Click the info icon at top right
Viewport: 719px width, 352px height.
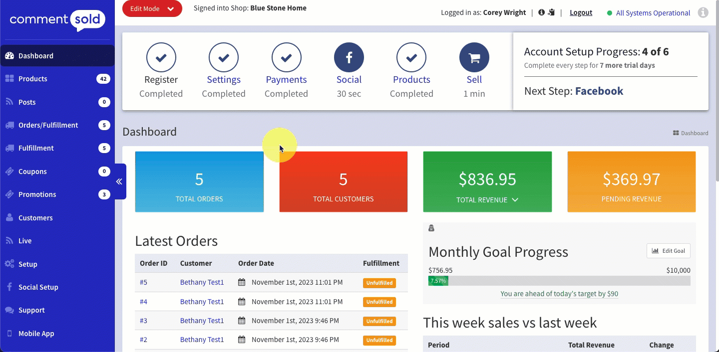click(703, 13)
